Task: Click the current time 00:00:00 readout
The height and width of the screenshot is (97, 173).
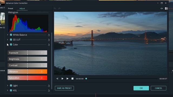Action: [x=80, y=79]
